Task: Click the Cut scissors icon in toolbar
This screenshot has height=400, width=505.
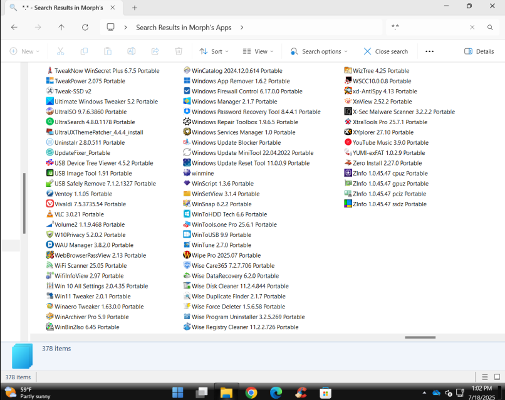Action: pyautogui.click(x=61, y=51)
